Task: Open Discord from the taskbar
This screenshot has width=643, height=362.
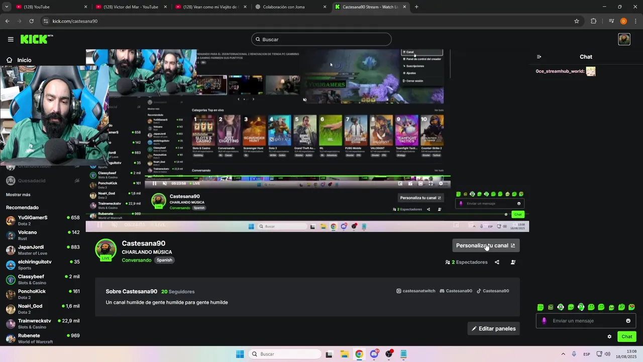Action: coord(374,354)
